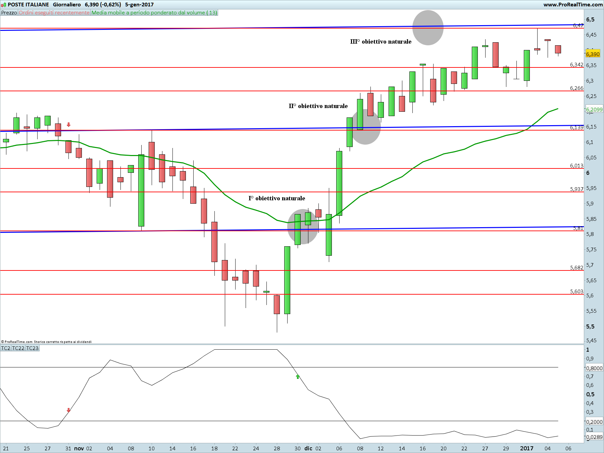Select the III° obiettivo naturale annotation

click(381, 42)
